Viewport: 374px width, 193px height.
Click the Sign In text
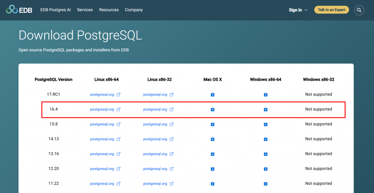[295, 10]
